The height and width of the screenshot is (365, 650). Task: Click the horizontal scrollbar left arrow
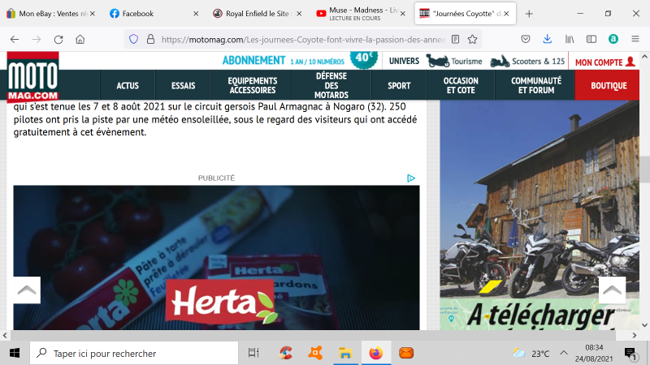pos(5,335)
